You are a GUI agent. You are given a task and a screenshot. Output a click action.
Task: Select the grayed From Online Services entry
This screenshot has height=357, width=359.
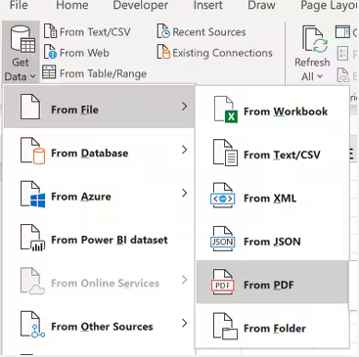point(99,281)
